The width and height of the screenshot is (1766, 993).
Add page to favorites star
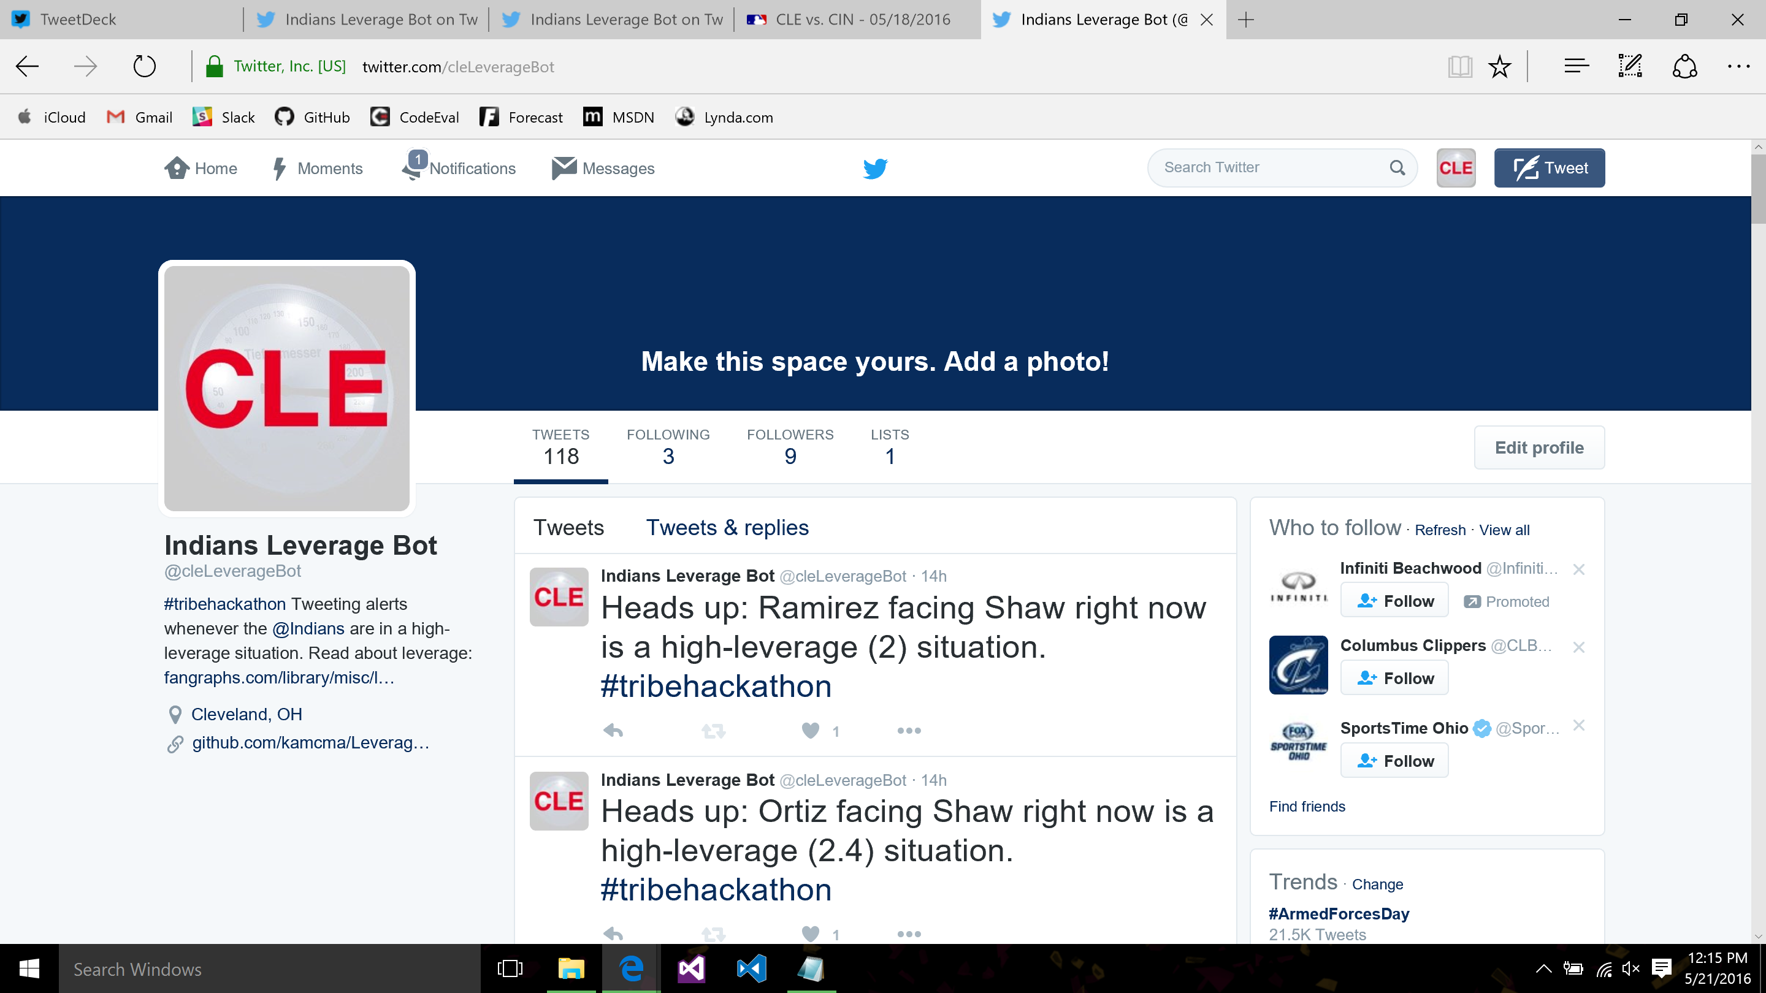(1500, 66)
